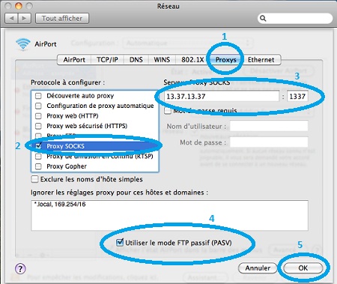Screen dimensions: 337x284
Task: Open the DNS tab
Action: tap(136, 60)
